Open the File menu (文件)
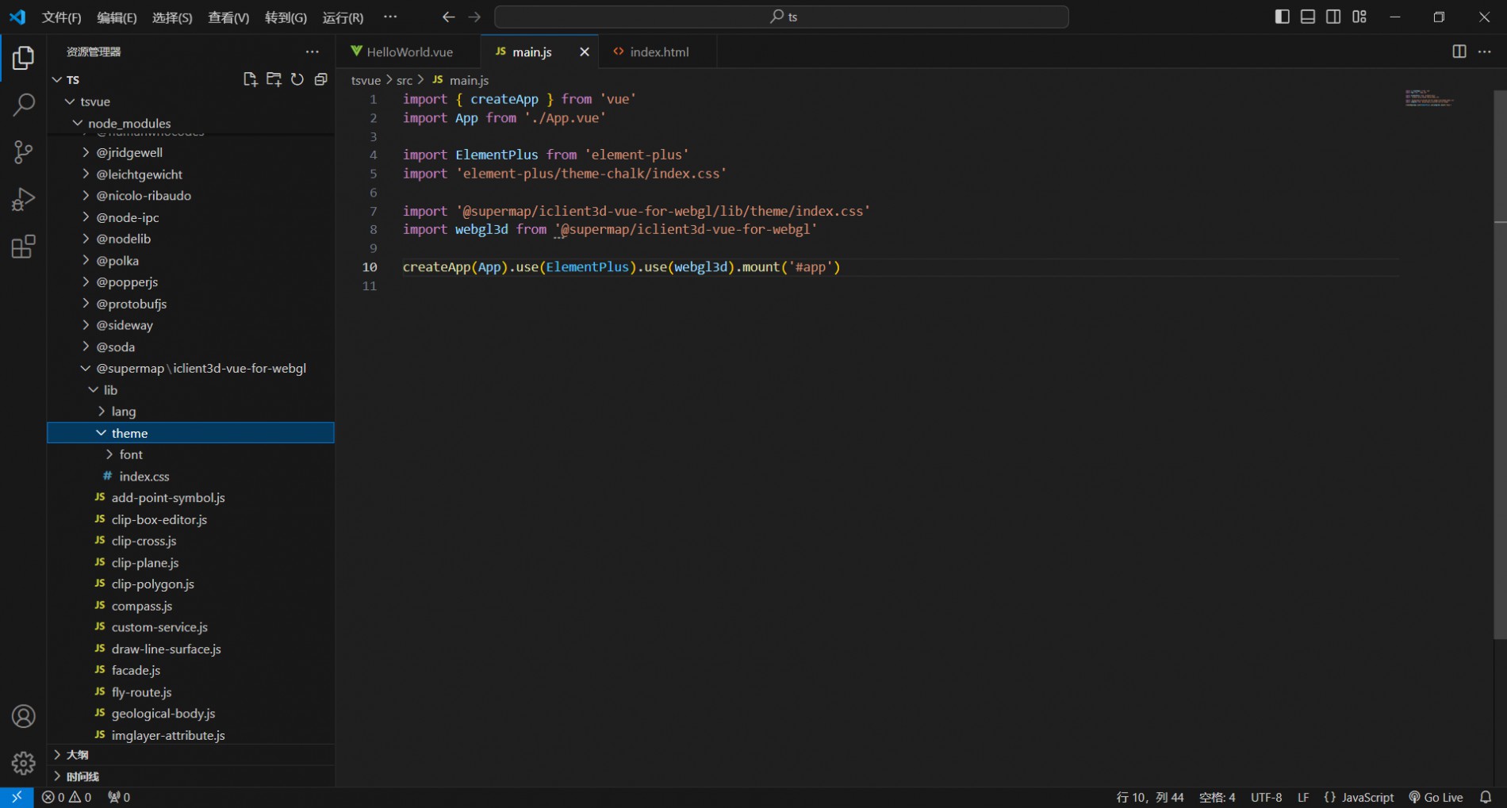Viewport: 1507px width, 808px height. click(x=62, y=17)
